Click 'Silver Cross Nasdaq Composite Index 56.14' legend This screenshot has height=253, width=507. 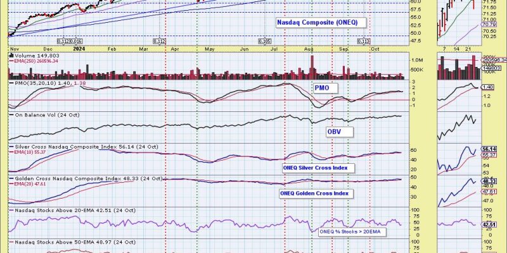[84, 147]
